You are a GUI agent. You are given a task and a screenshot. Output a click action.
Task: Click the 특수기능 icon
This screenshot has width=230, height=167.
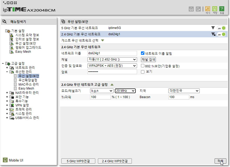click(x=12, y=101)
